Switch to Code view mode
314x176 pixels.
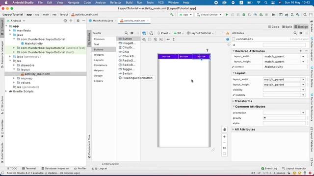(x=274, y=27)
